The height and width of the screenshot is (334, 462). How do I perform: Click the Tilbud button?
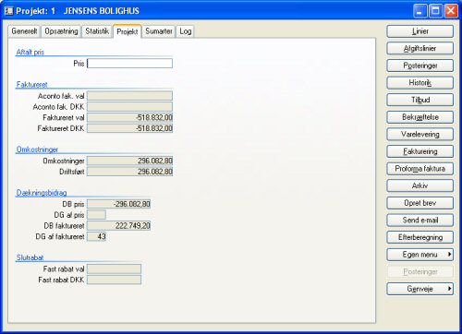coord(420,100)
